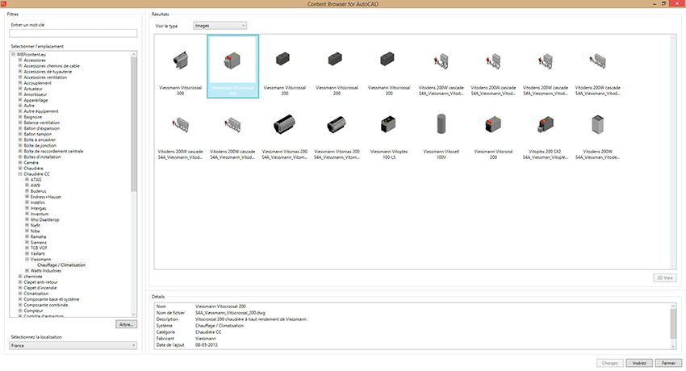Expand the Watts Industries node
Image resolution: width=686 pixels, height=371 pixels.
point(27,270)
